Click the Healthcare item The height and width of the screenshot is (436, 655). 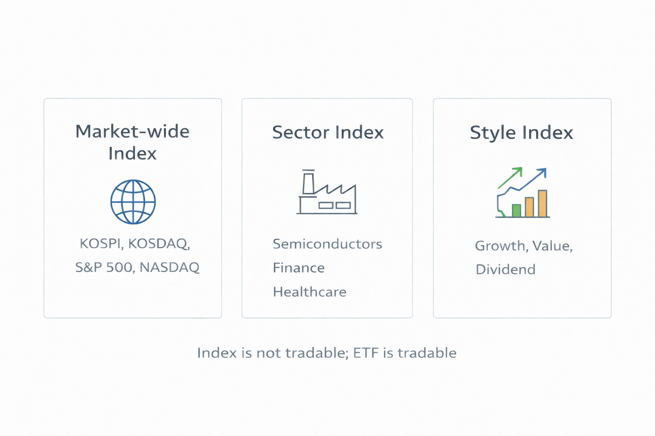point(310,292)
